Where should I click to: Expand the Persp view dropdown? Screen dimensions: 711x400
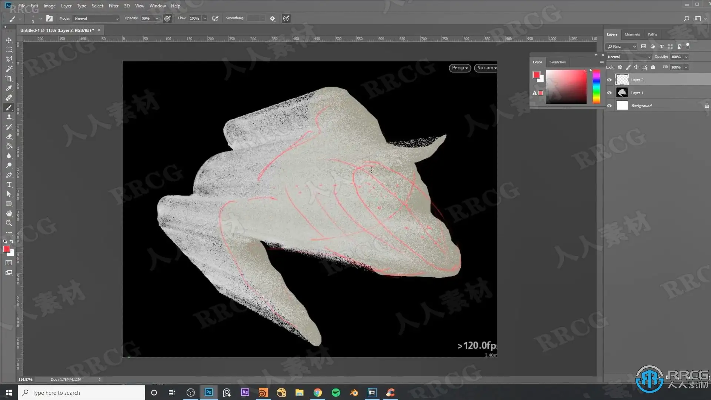click(x=460, y=68)
